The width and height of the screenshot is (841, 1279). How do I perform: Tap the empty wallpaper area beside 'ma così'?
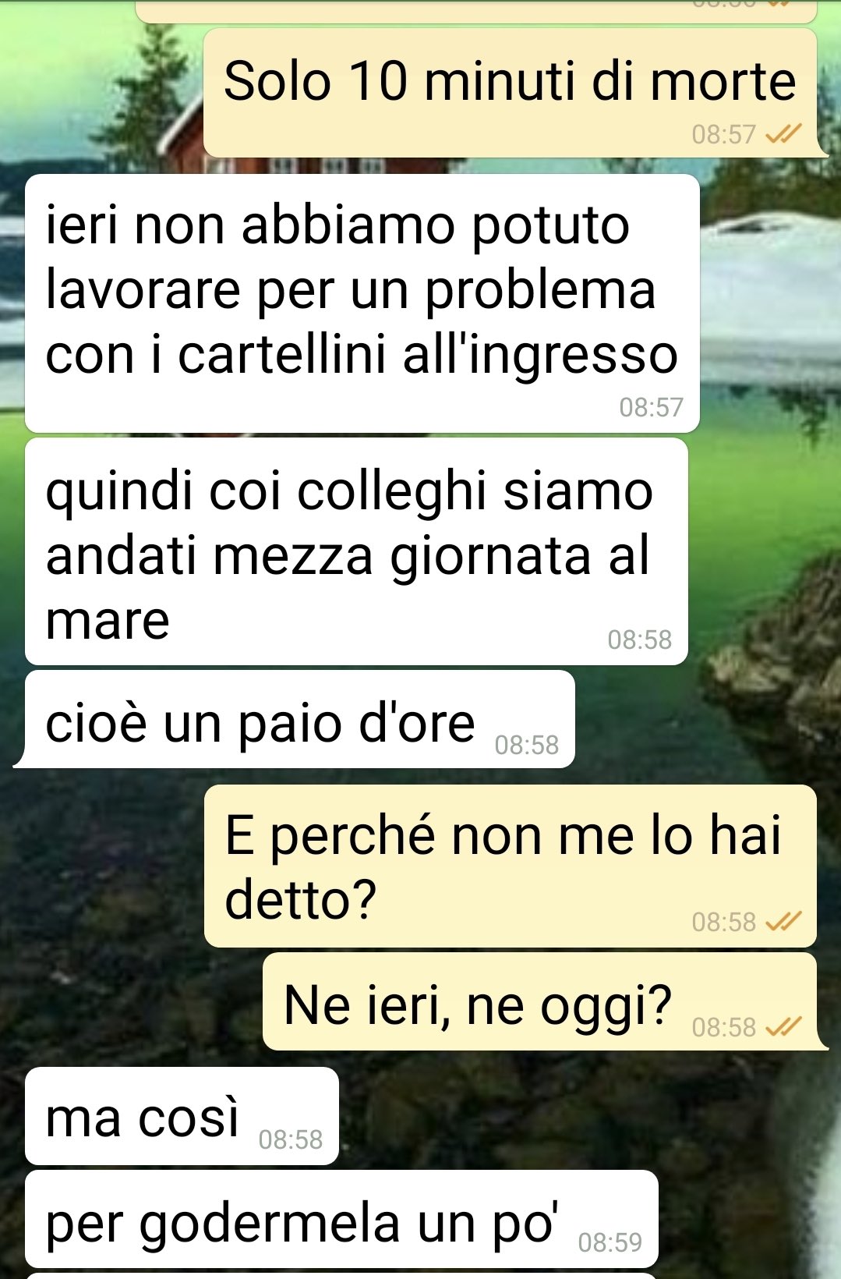point(577,1116)
